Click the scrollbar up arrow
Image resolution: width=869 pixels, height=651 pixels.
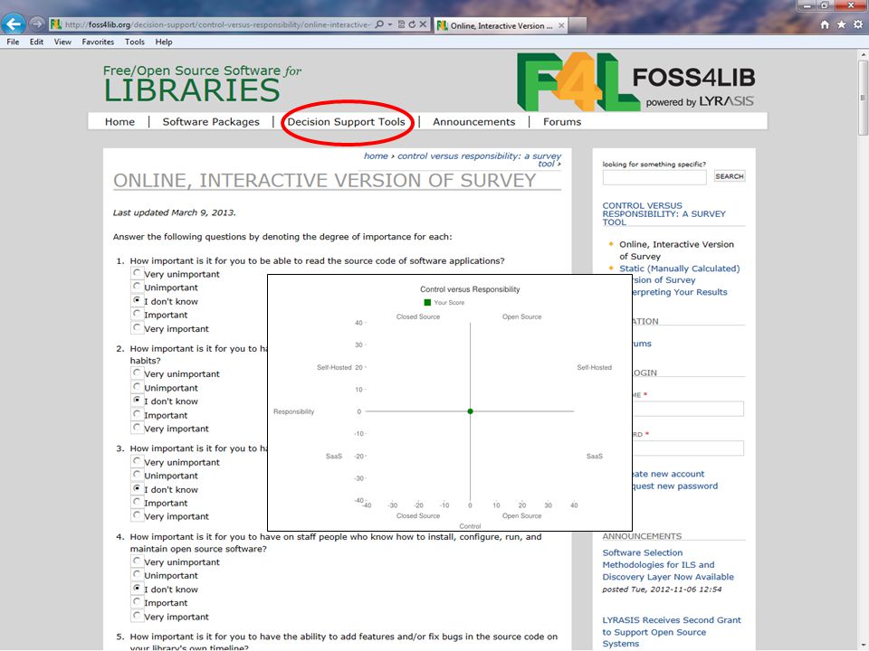tap(863, 55)
